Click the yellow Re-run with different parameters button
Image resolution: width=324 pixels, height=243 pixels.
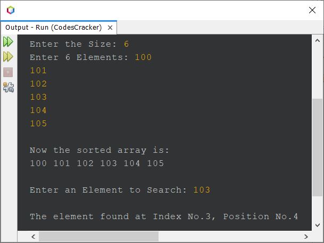(8, 57)
